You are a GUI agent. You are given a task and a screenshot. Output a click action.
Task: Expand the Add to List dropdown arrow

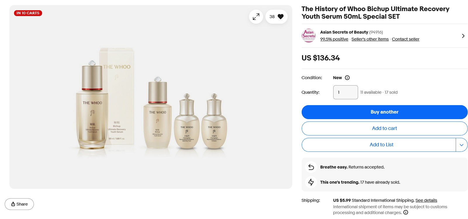462,145
